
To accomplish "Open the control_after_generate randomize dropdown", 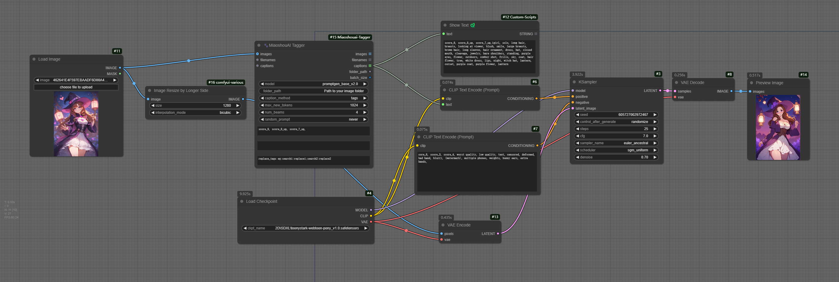I will tap(616, 122).
